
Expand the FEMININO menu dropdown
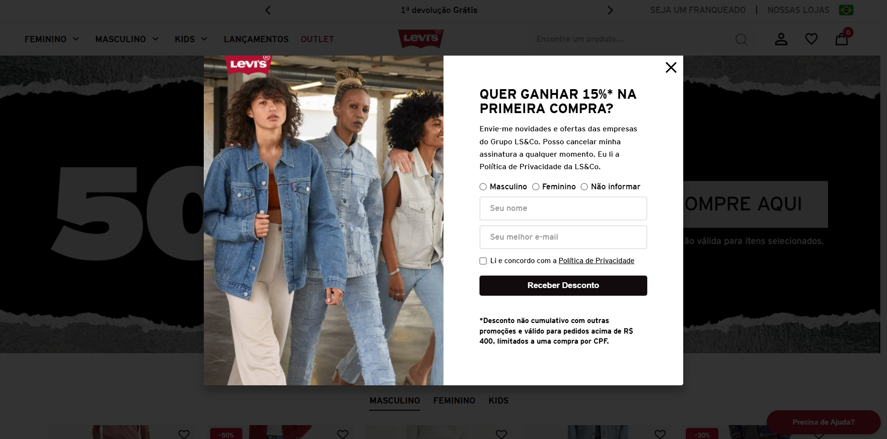point(52,39)
